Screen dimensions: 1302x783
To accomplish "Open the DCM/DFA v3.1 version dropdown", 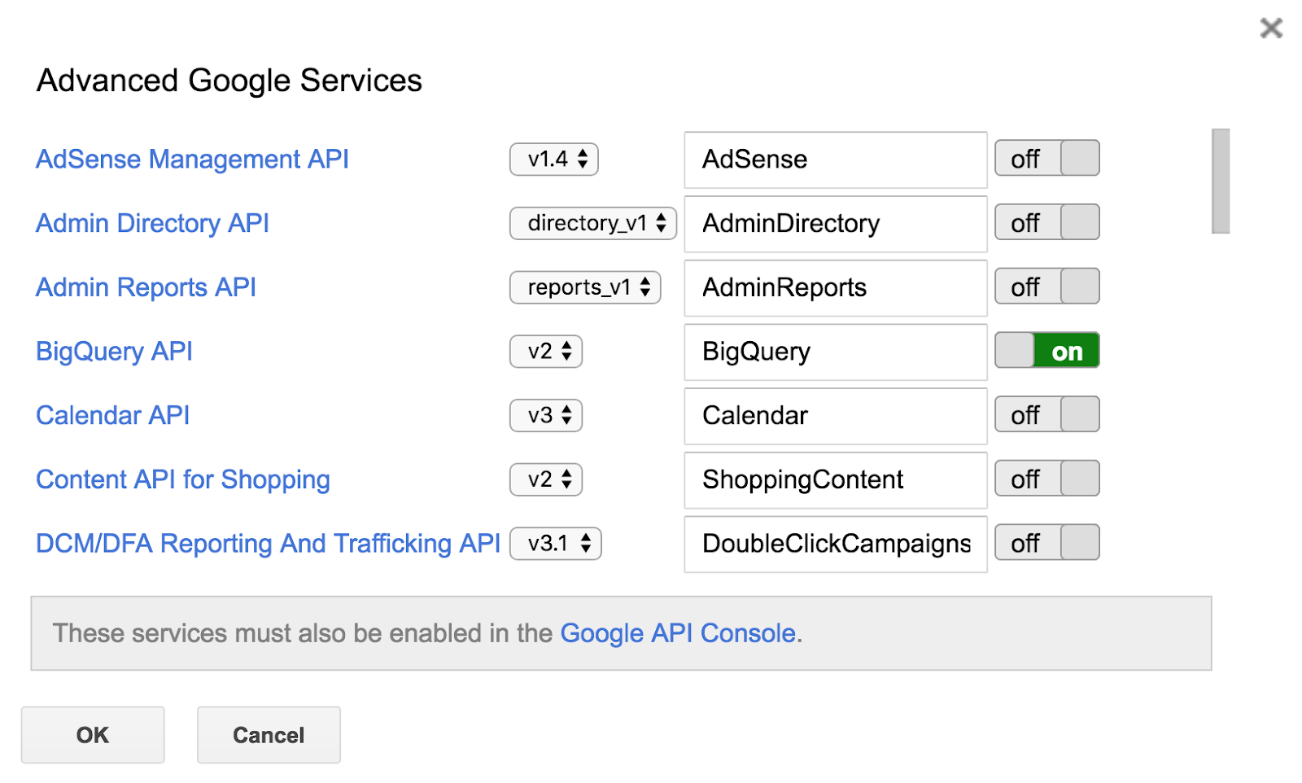I will tap(556, 544).
